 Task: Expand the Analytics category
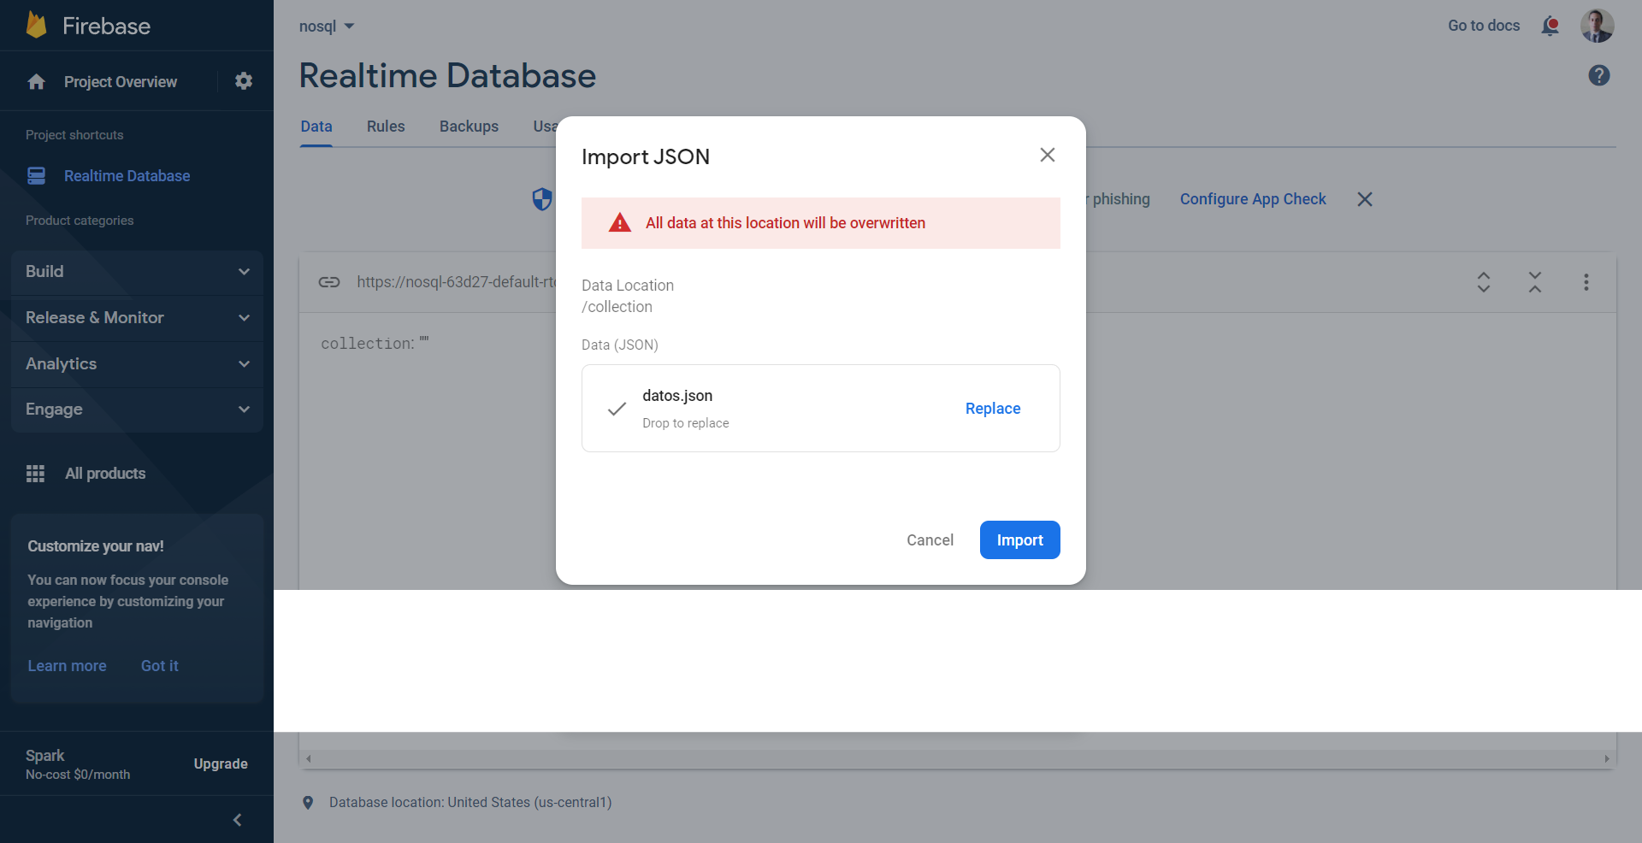click(137, 364)
